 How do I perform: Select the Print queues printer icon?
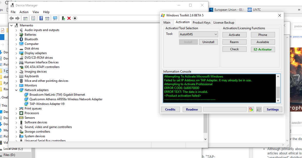21,108
